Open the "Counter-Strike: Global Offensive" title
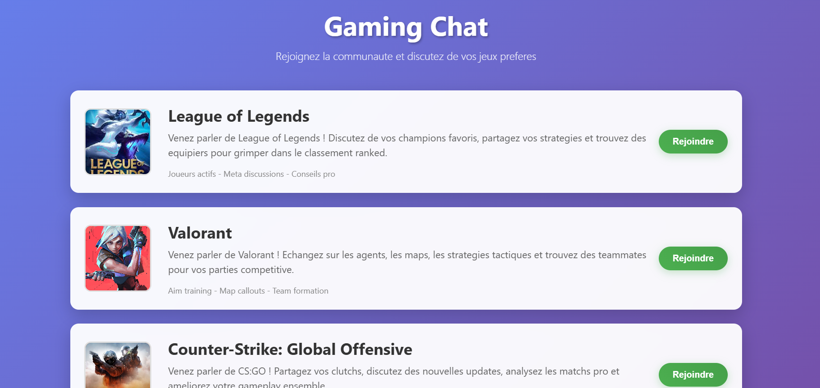The width and height of the screenshot is (820, 388). (290, 350)
